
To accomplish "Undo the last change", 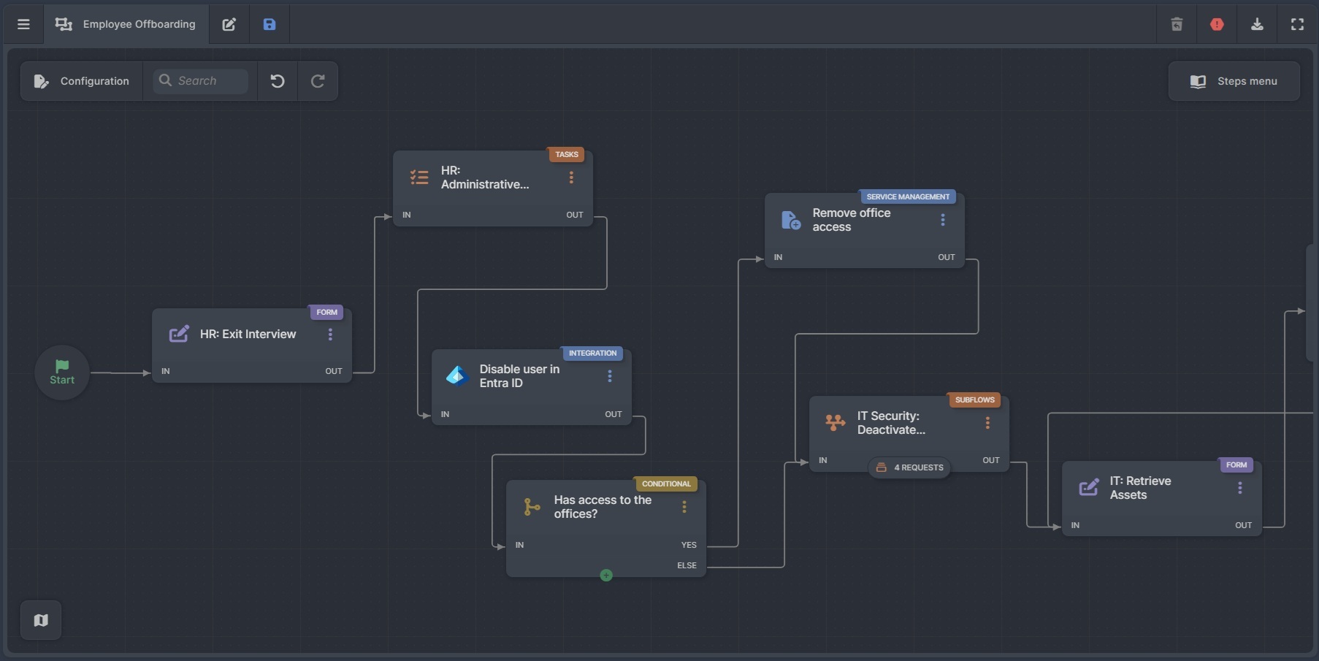I will tap(278, 81).
